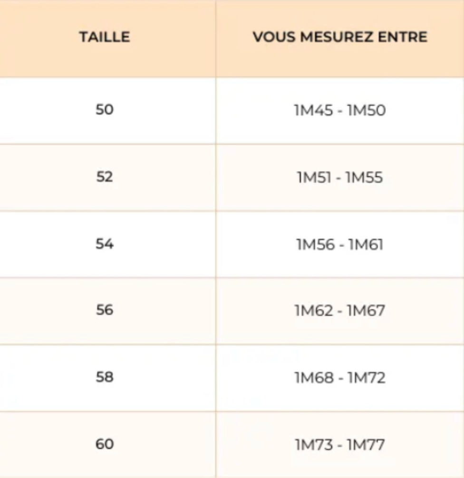Screen dimensions: 464x478
Task: Click the VOUS MESUREZ ENTRE header
Action: pyautogui.click(x=340, y=37)
